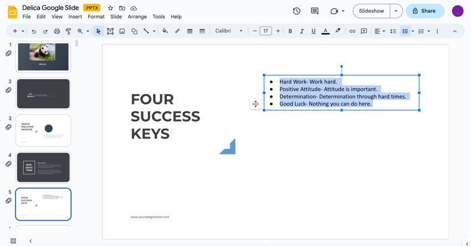This screenshot has width=471, height=246.
Task: Open the text color picker
Action: (325, 31)
